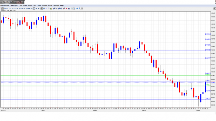Select the 1-minute time scale button
The height and width of the screenshot is (121, 216).
[x=13, y=8]
